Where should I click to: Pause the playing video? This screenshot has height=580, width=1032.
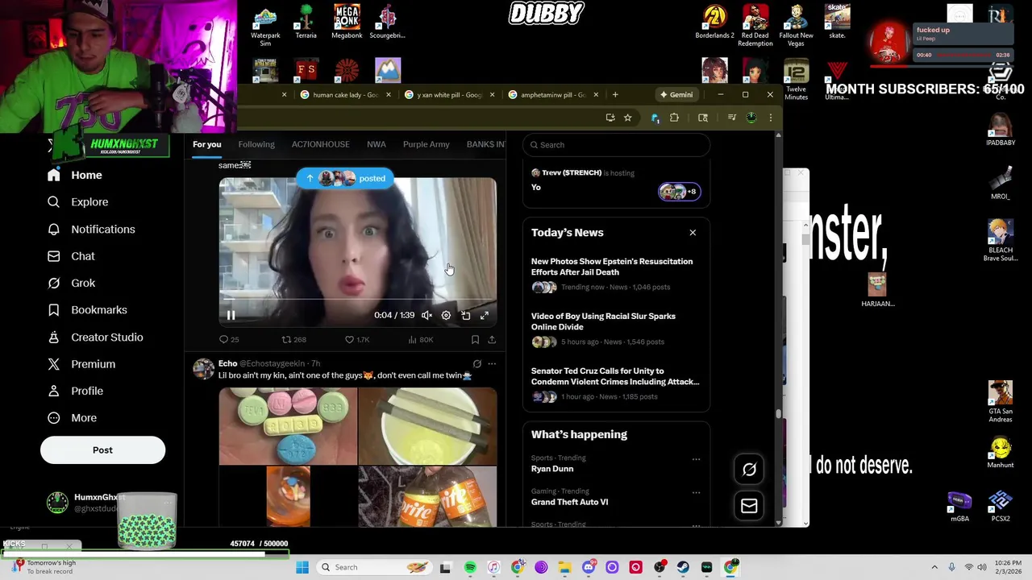[231, 316]
